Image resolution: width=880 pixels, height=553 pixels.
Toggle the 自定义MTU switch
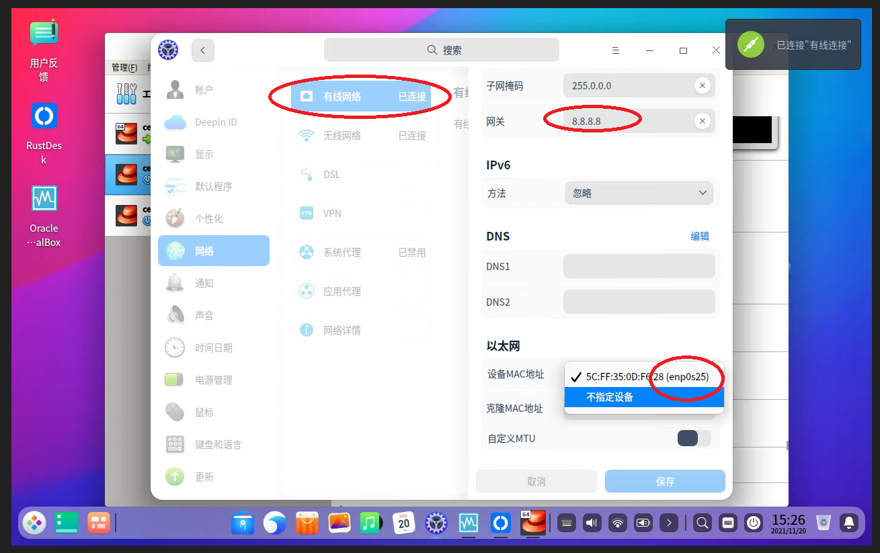(694, 438)
